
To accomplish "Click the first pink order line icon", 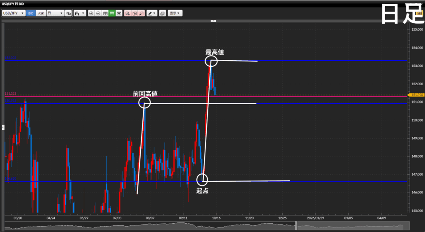I will tap(127, 13).
